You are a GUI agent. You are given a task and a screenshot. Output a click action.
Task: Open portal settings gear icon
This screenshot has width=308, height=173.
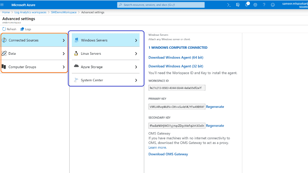coord(255,5)
